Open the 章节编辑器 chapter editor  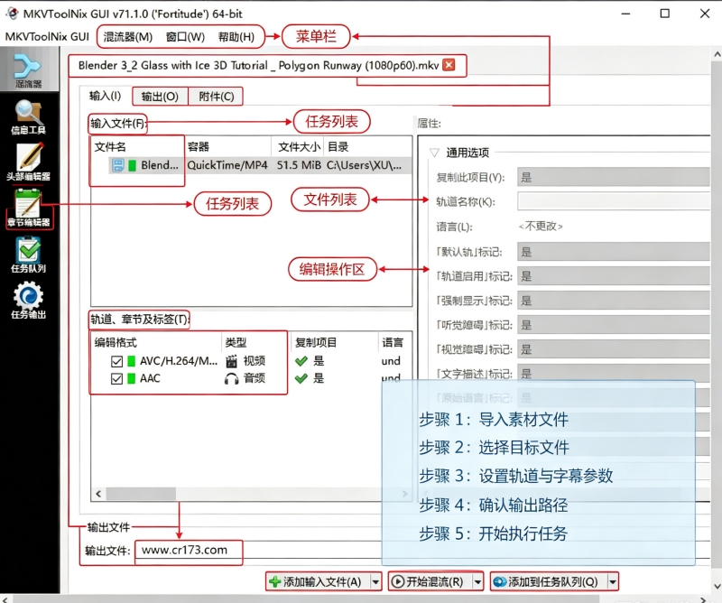pyautogui.click(x=29, y=209)
